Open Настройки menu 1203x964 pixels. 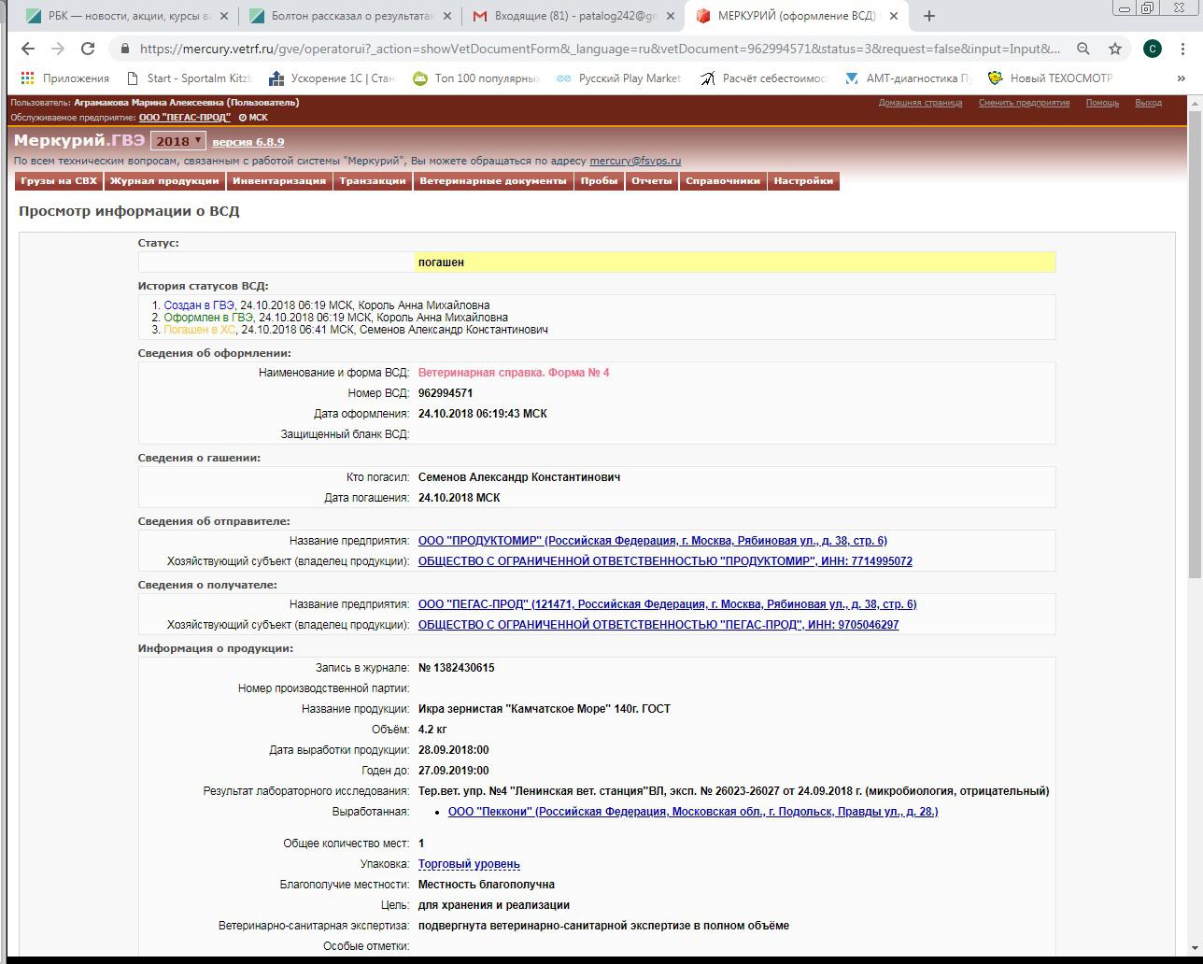pyautogui.click(x=803, y=181)
